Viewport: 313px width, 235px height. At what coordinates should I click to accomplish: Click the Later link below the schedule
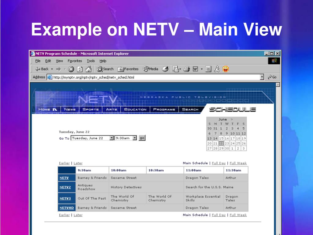[x=78, y=215]
